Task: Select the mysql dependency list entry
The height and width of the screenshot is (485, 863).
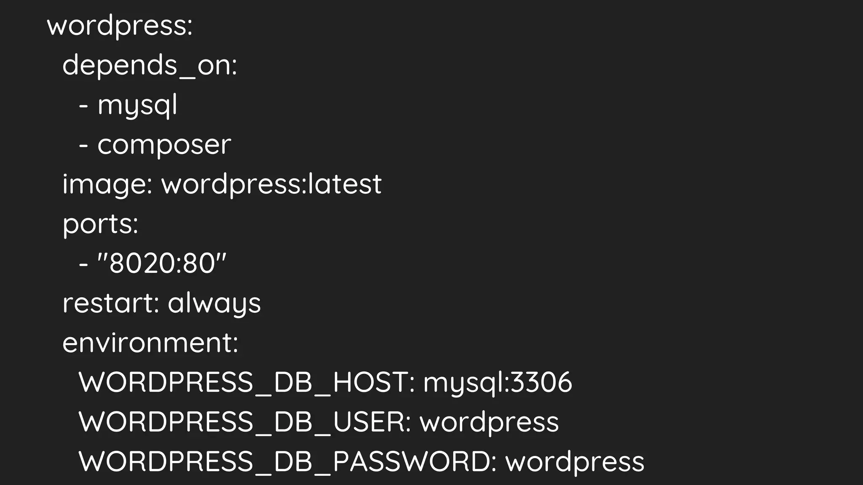Action: tap(137, 105)
